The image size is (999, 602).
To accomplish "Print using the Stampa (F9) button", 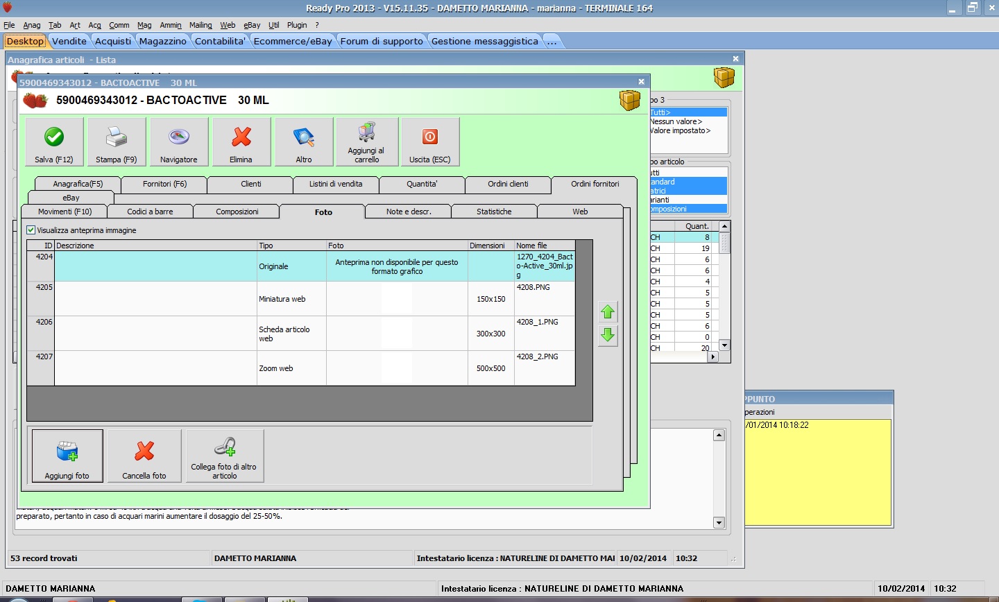I will tap(117, 141).
